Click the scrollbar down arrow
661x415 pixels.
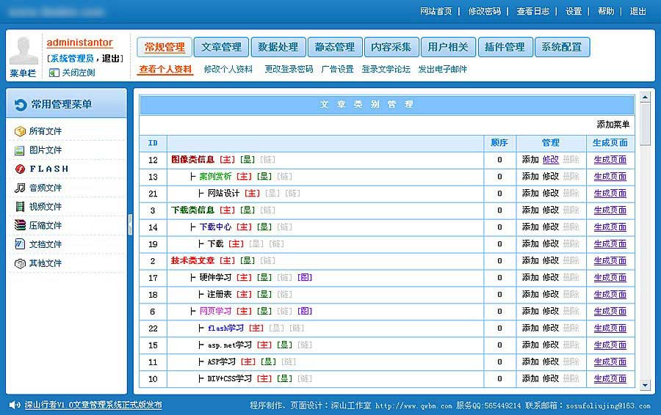pyautogui.click(x=645, y=384)
